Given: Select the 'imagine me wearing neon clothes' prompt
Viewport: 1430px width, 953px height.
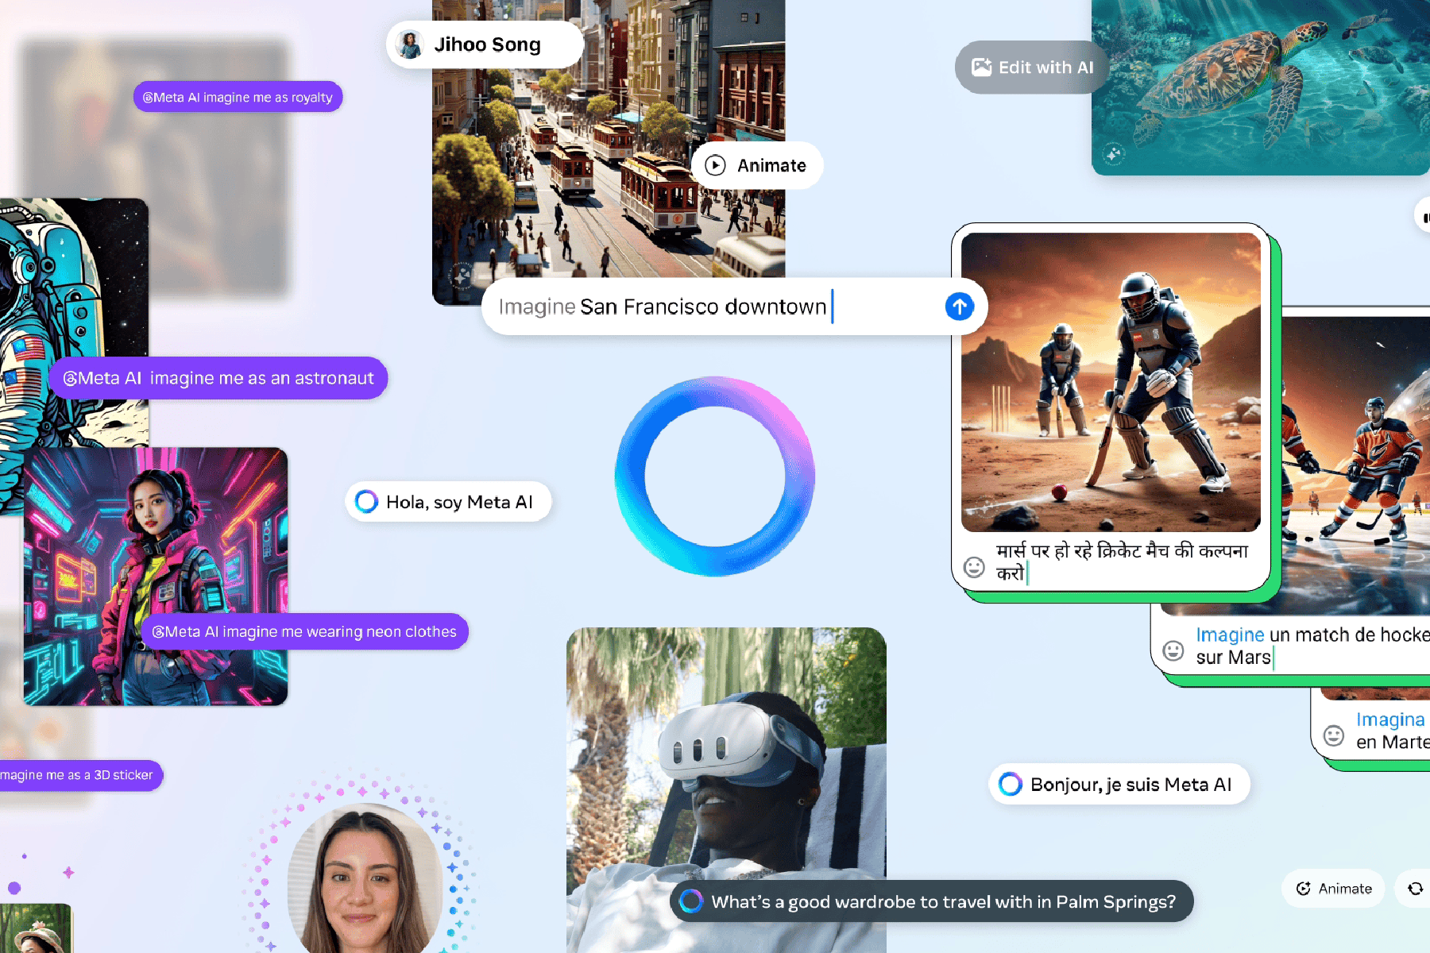Looking at the screenshot, I should pyautogui.click(x=304, y=632).
